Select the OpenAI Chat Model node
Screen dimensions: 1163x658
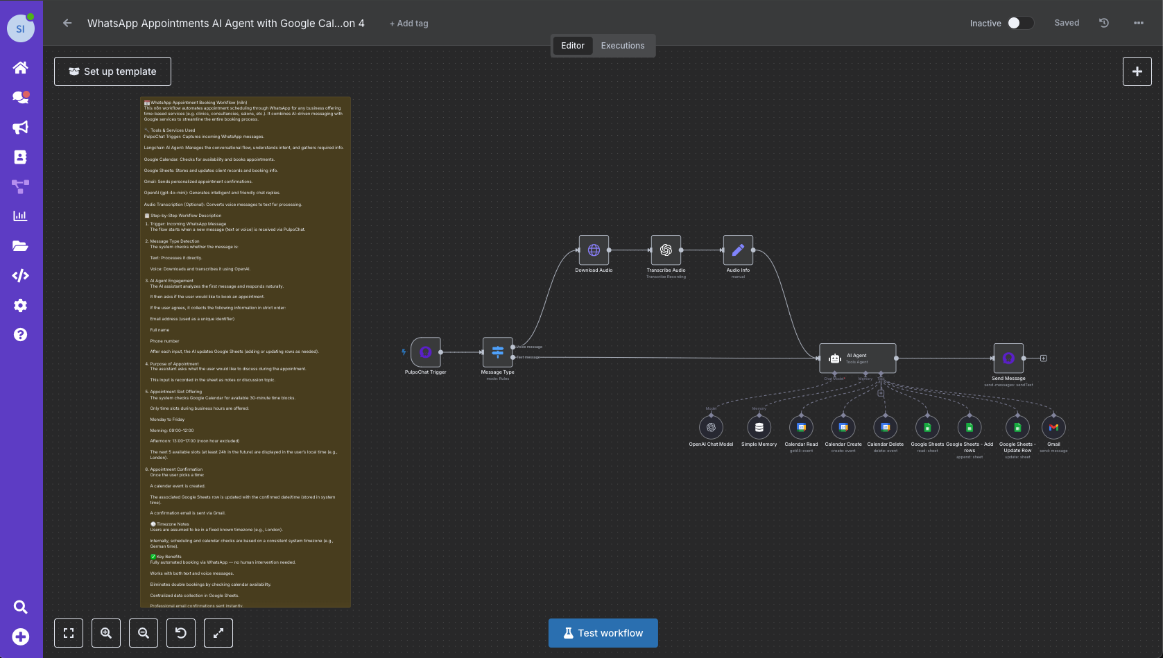pyautogui.click(x=711, y=427)
